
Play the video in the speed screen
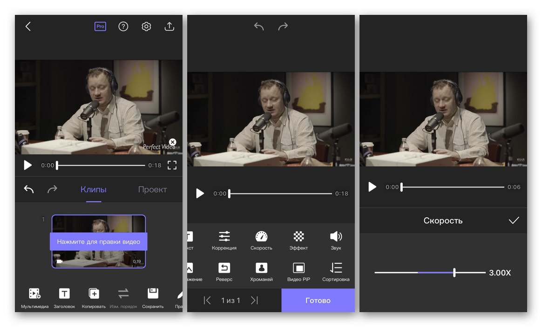pos(372,187)
